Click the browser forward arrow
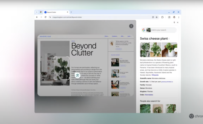 (x=41, y=17)
